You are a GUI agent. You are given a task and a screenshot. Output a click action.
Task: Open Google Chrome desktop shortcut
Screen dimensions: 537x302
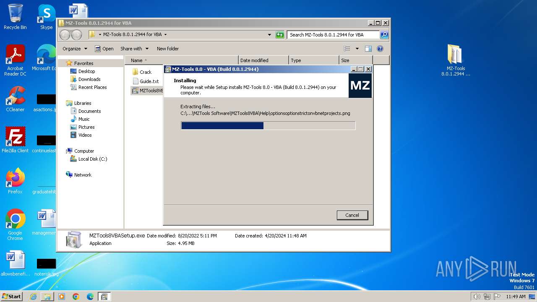tap(15, 225)
